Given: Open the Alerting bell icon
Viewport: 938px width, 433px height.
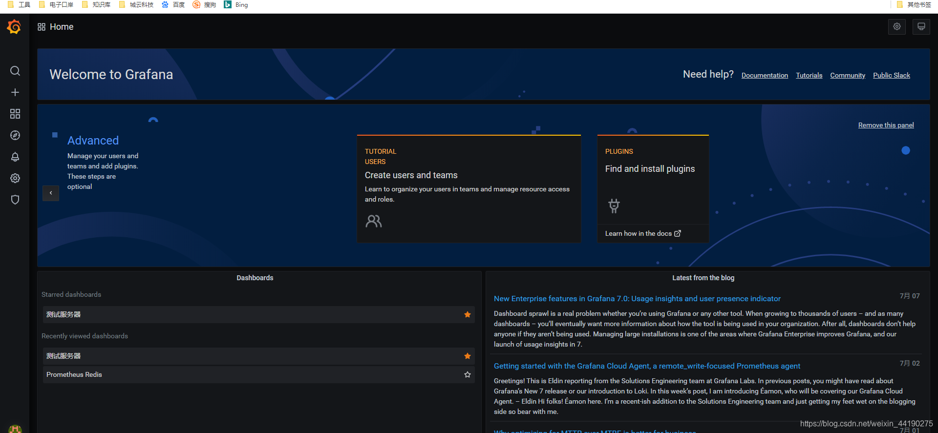Looking at the screenshot, I should tap(15, 157).
